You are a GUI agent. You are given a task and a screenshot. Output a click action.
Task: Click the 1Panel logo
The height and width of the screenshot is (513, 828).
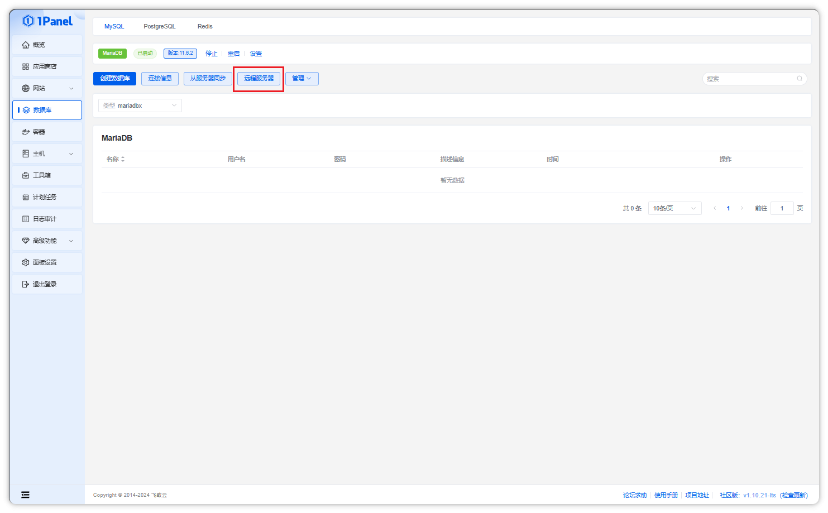(47, 21)
